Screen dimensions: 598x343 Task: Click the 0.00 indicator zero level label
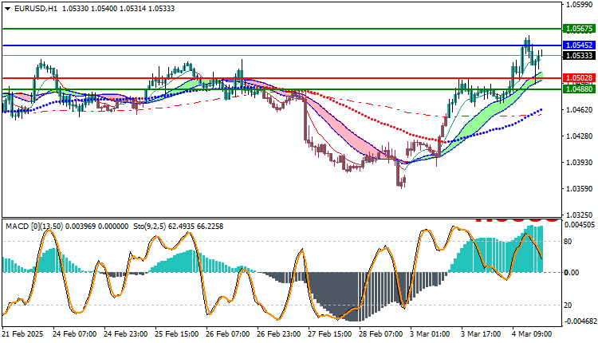click(x=572, y=273)
